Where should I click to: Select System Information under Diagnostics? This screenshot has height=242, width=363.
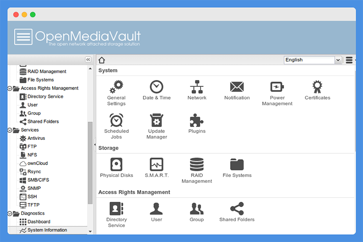click(x=44, y=230)
